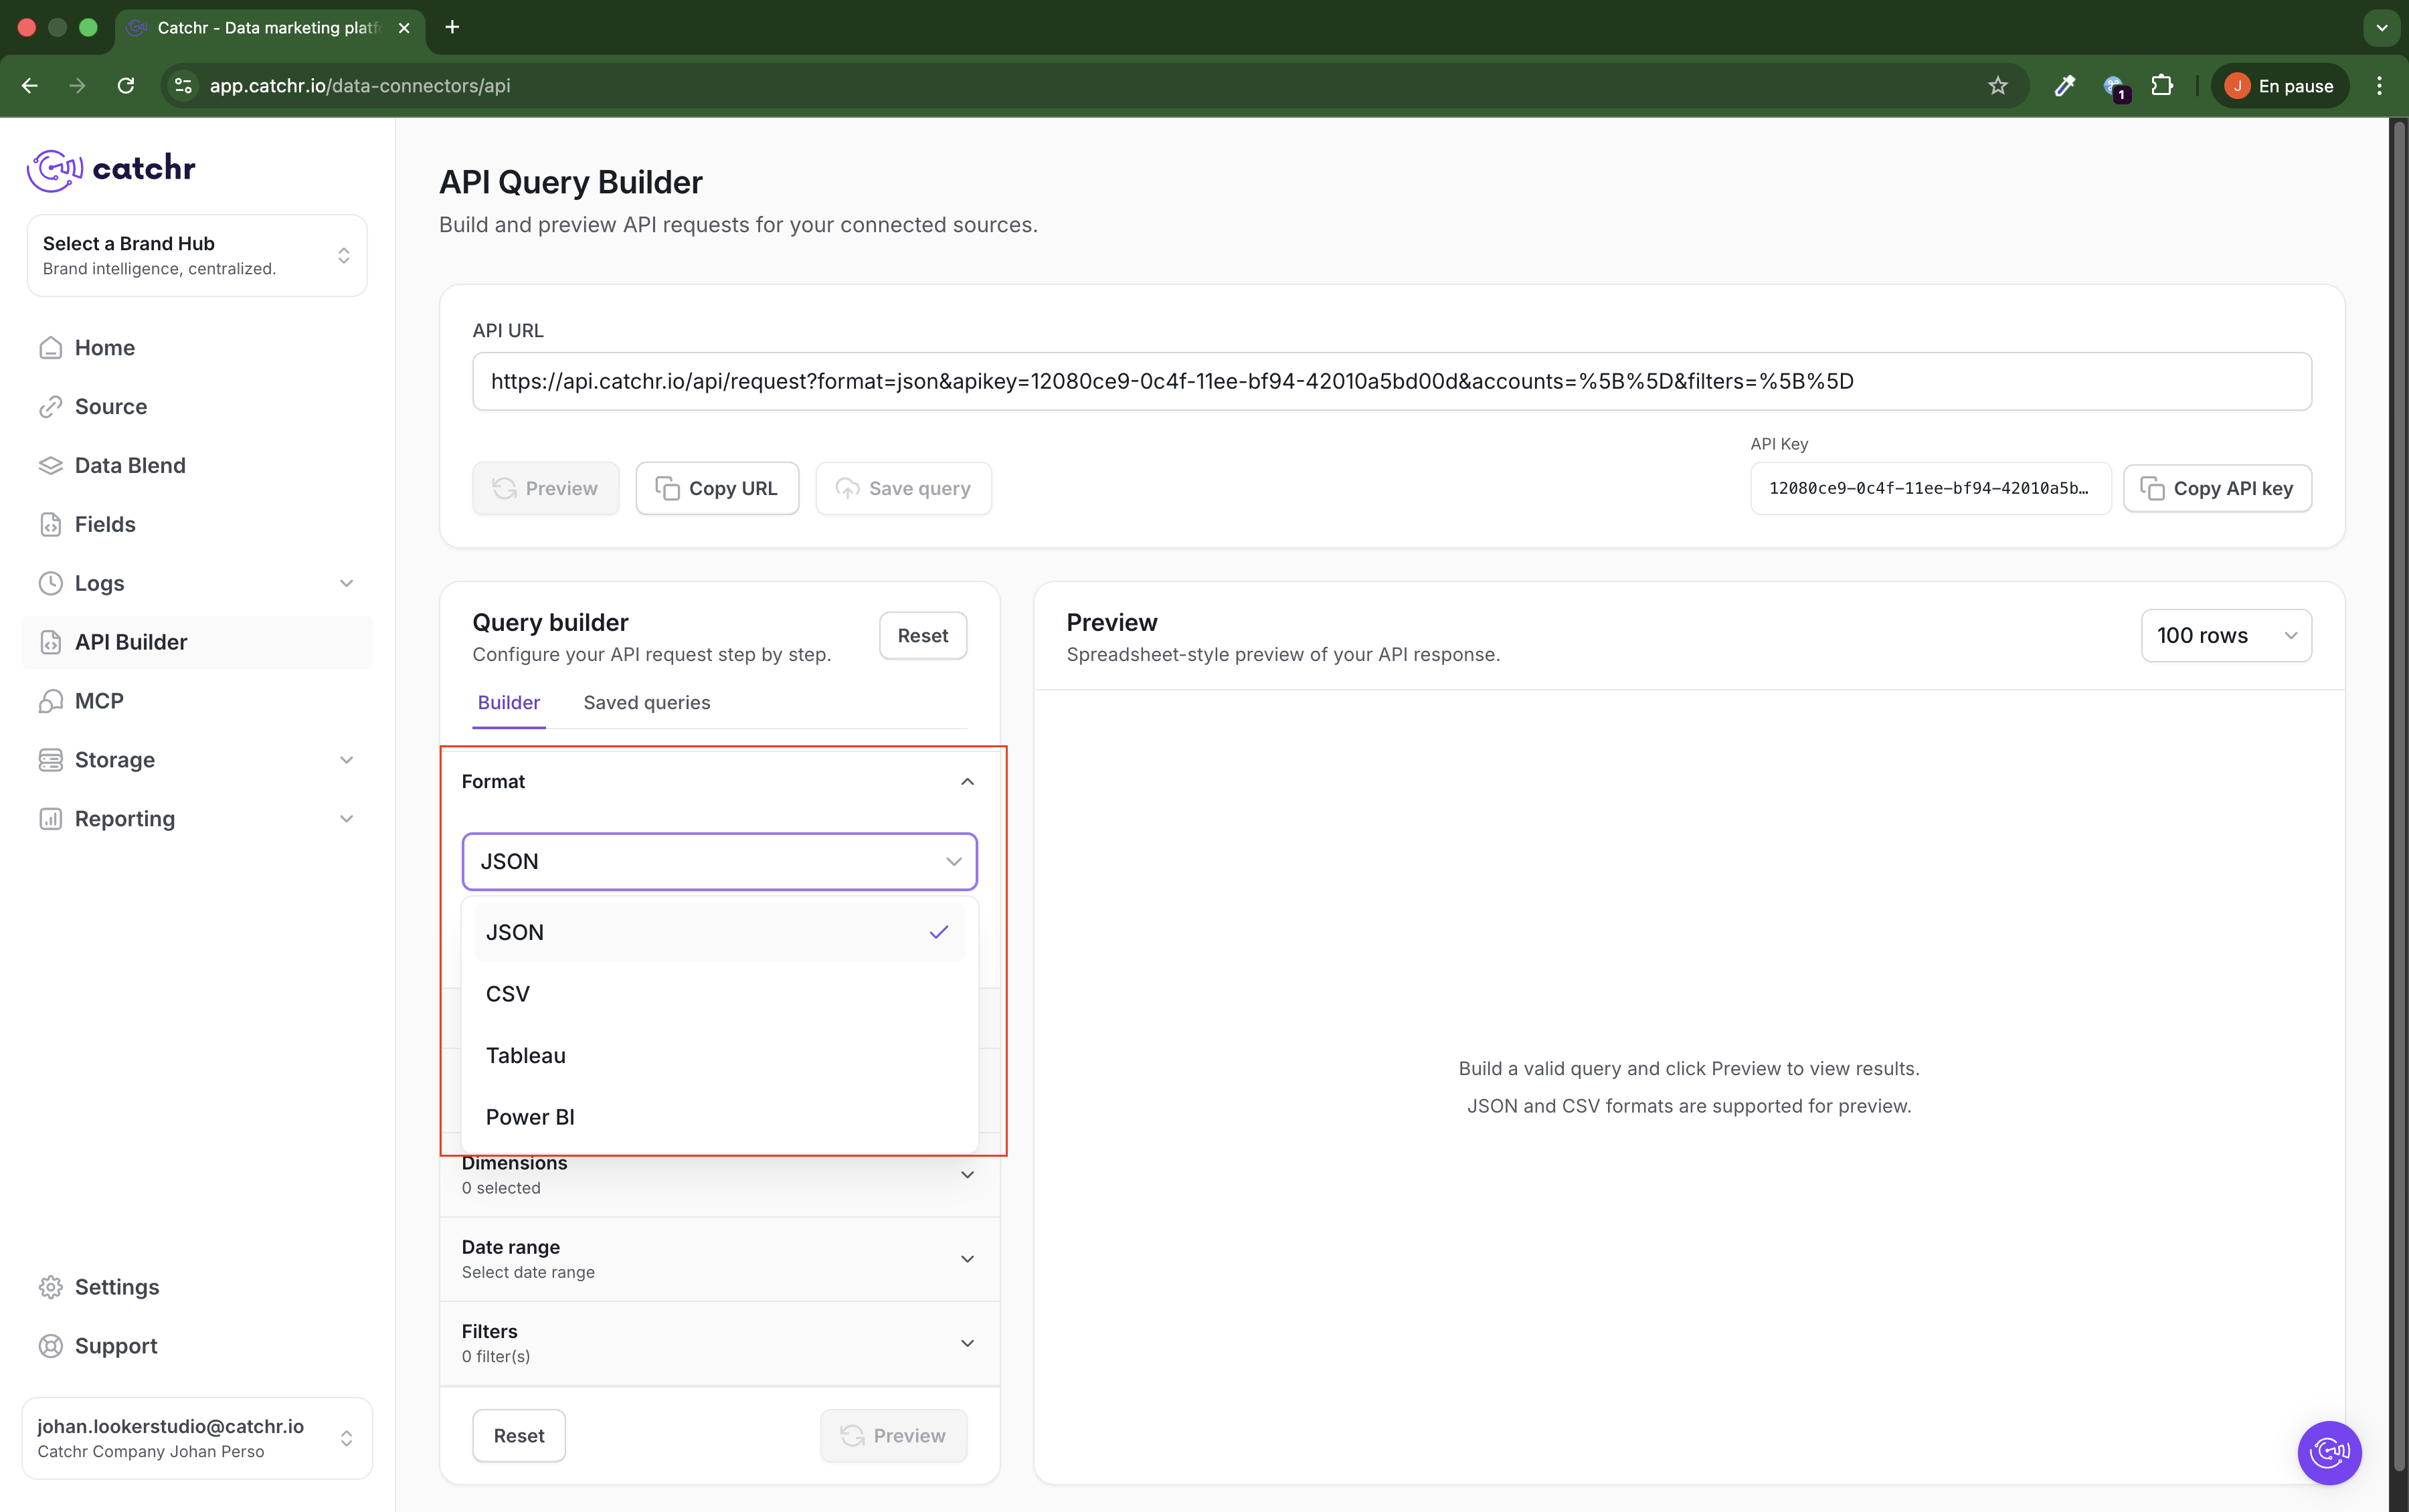
Task: Open browser extensions puzzle icon
Action: tap(2162, 86)
